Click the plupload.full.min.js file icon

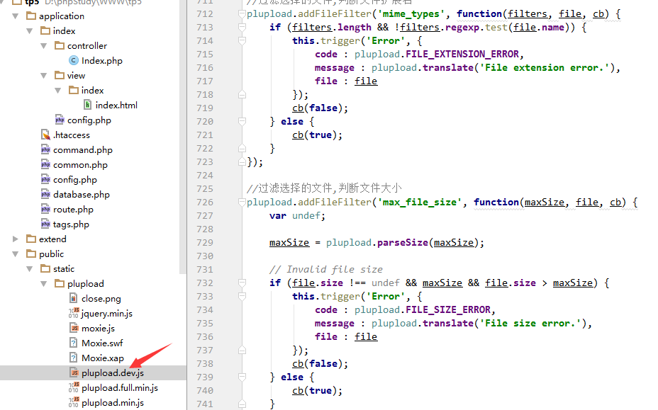click(74, 387)
